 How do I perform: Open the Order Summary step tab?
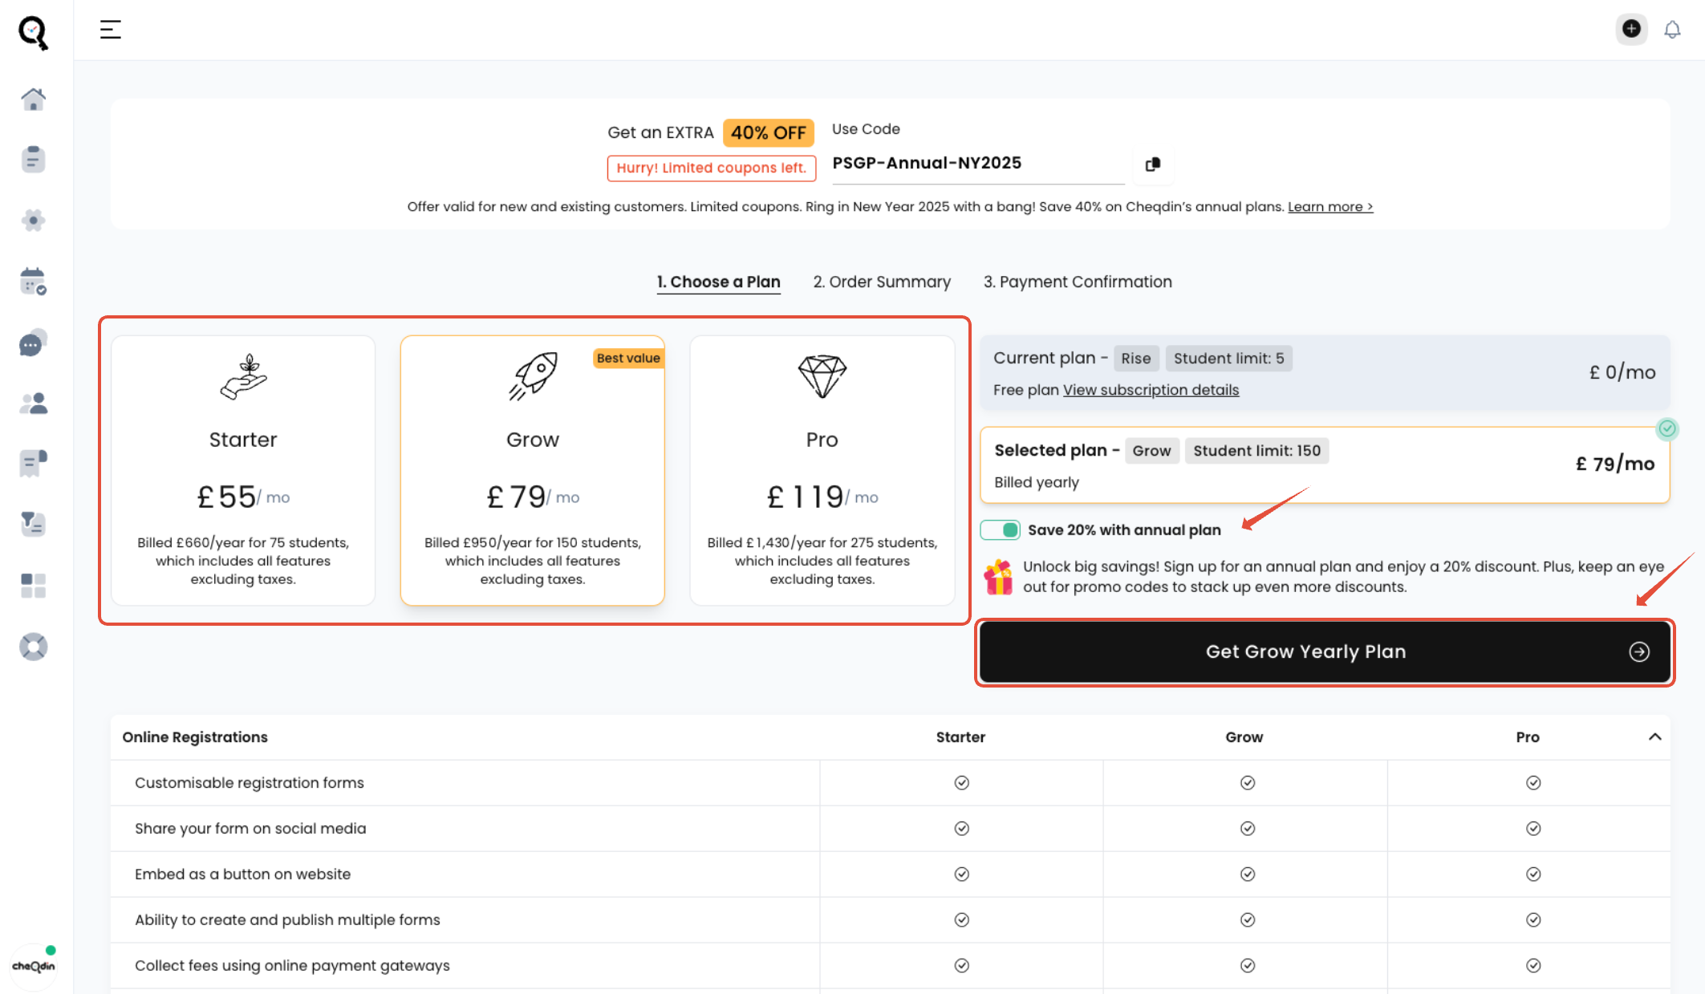(882, 282)
